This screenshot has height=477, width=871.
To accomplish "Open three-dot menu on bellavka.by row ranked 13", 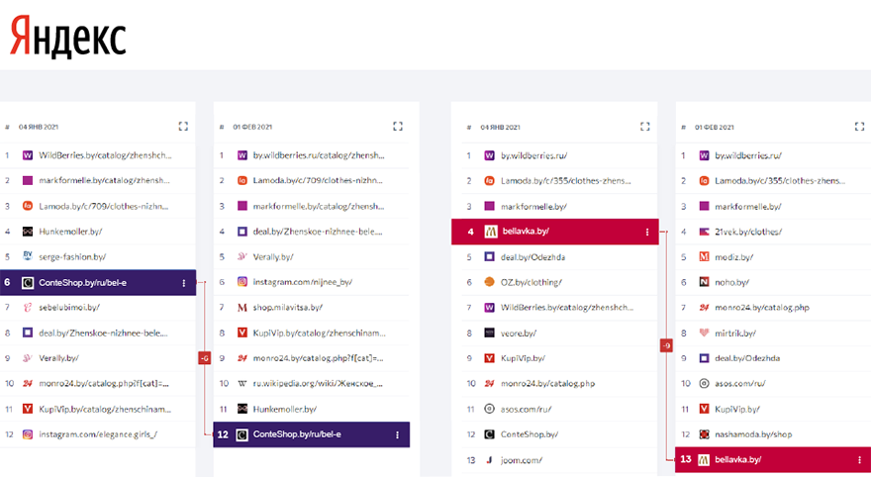I will [860, 460].
